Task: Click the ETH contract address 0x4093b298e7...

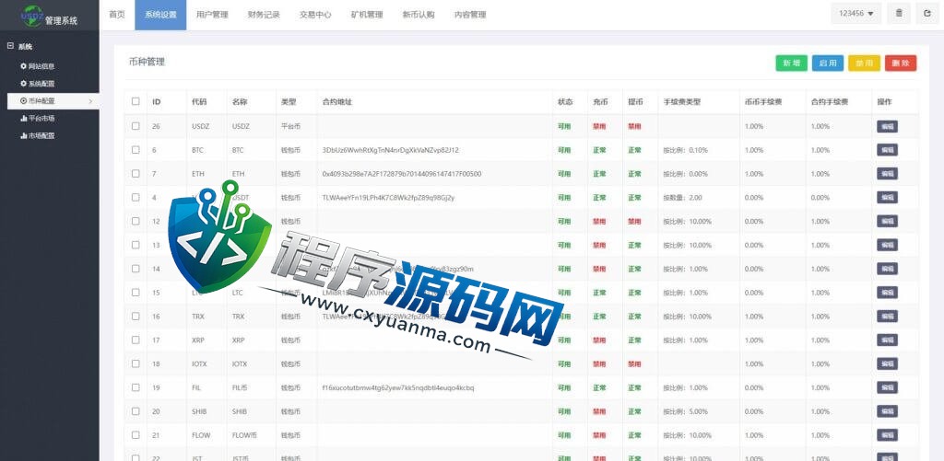Action: coord(402,174)
